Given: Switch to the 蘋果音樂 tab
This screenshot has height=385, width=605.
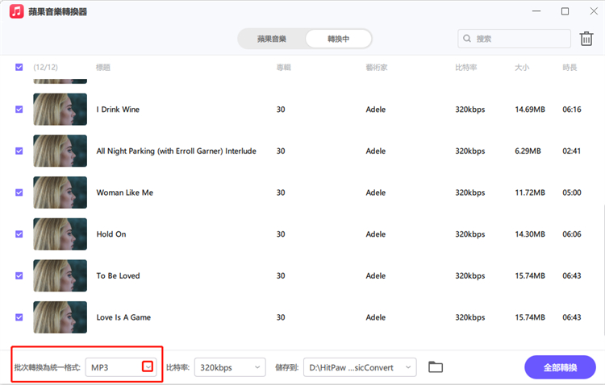Looking at the screenshot, I should pos(272,39).
